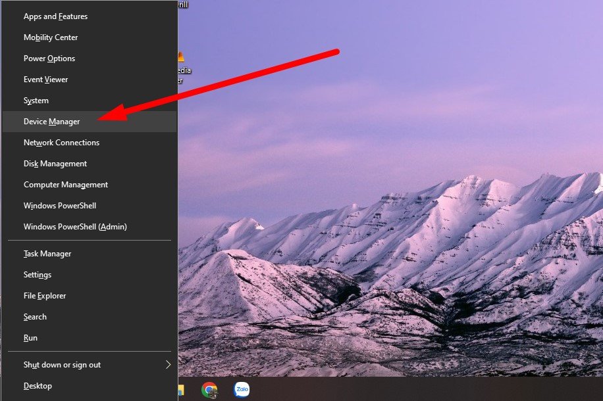603x401 pixels.
Task: Launch Google Chrome from the taskbar
Action: coord(210,389)
